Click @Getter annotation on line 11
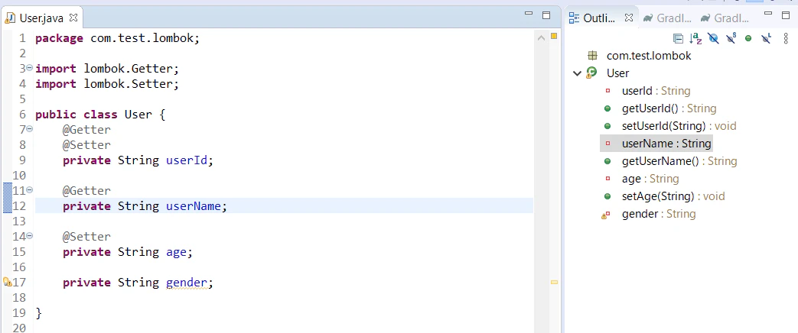The image size is (798, 333). coord(86,191)
